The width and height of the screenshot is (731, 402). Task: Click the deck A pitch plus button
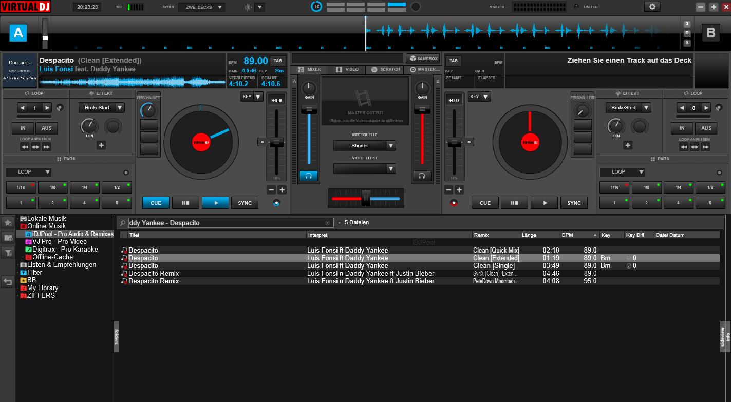282,190
